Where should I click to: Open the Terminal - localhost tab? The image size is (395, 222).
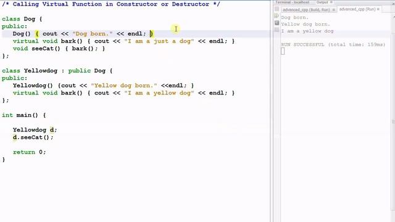292,2
